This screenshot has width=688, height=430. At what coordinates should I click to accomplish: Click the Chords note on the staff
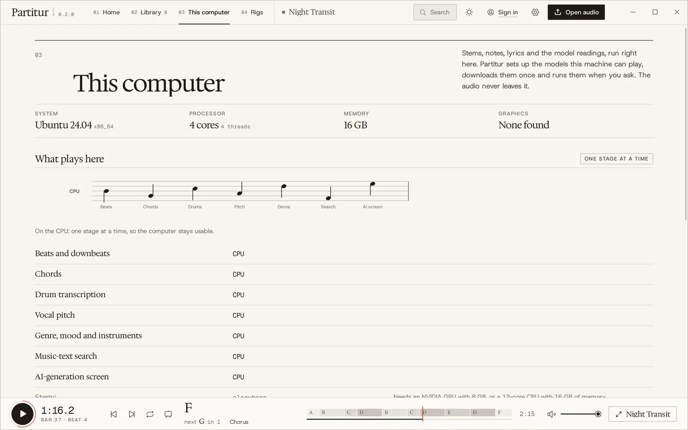tap(151, 195)
